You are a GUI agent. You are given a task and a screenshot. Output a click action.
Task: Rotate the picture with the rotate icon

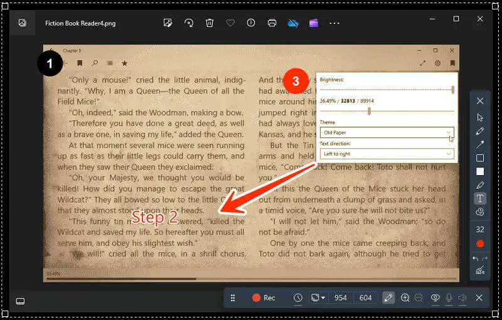189,23
